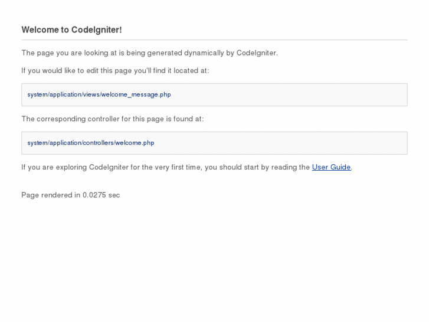Click the horizontal rule below the heading
Viewport: 429px width, 322px height.
tap(214, 40)
